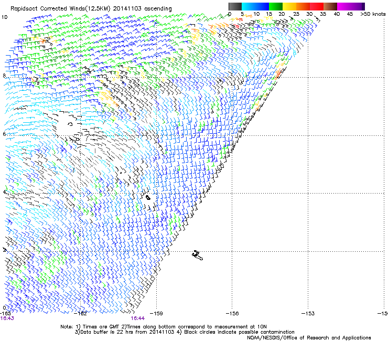Click the '6' latitude axis label
Screen dimensions: 388x341
pos(4,134)
